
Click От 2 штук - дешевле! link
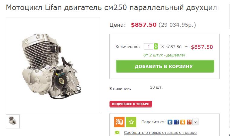(x=164, y=55)
